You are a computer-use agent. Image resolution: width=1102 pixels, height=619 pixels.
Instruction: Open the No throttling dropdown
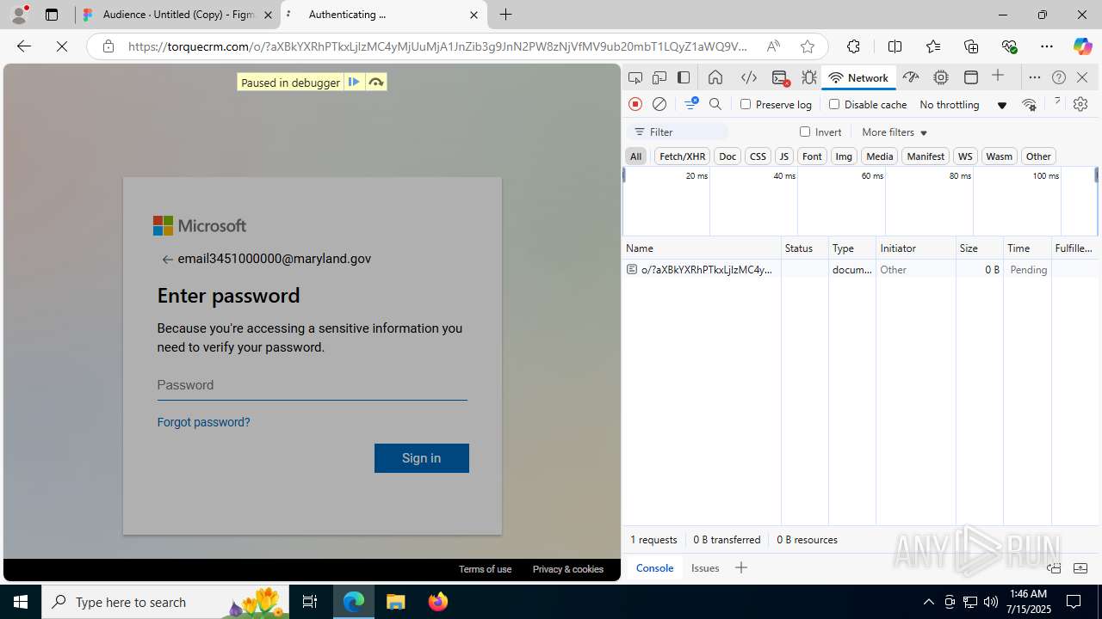[x=963, y=105]
